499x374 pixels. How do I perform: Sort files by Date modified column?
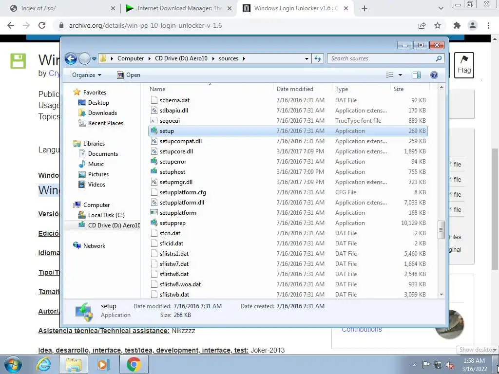(x=303, y=89)
